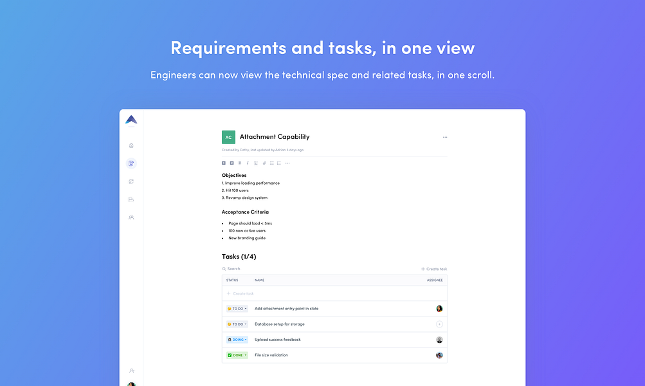Open the Home icon in the sidebar
The width and height of the screenshot is (645, 386).
click(x=131, y=145)
